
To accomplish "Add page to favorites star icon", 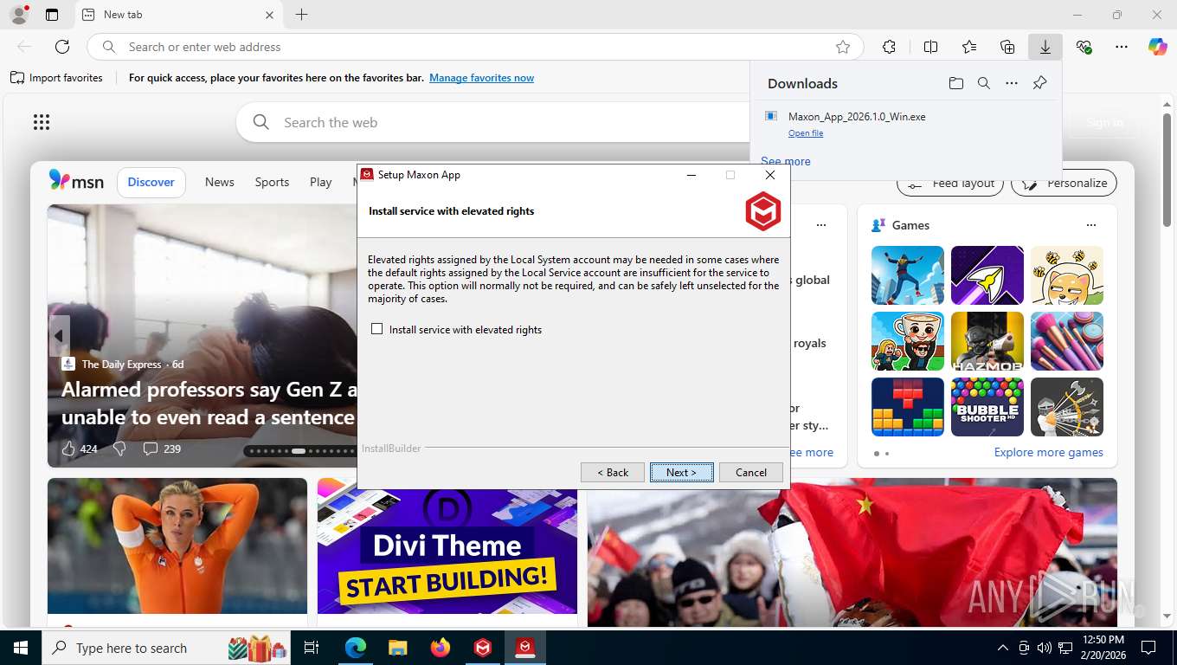I will point(843,47).
